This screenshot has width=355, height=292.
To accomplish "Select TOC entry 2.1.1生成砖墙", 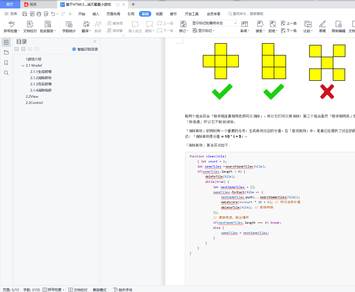I will pyautogui.click(x=41, y=72).
